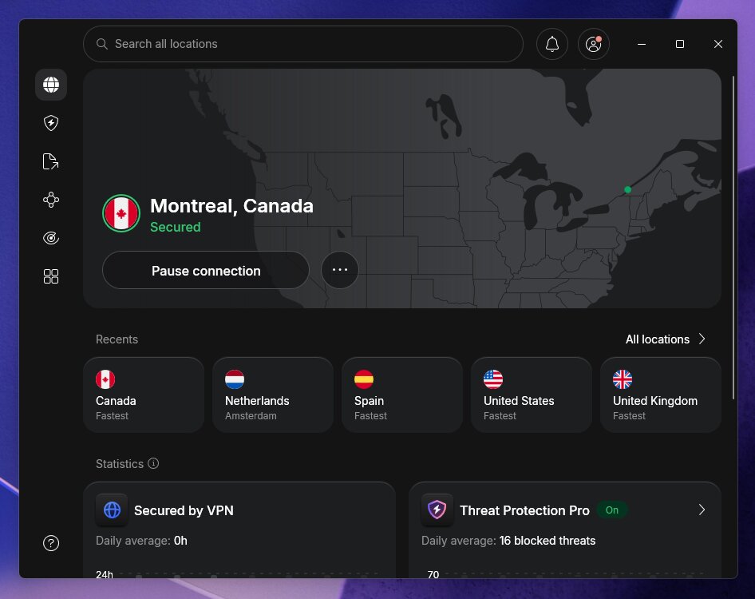Screen dimensions: 755x599
Task: Click the Statistics label
Action: [x=120, y=463]
